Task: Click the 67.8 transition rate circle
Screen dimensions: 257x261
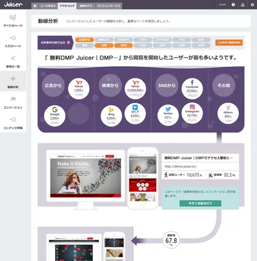Action: coord(171,240)
